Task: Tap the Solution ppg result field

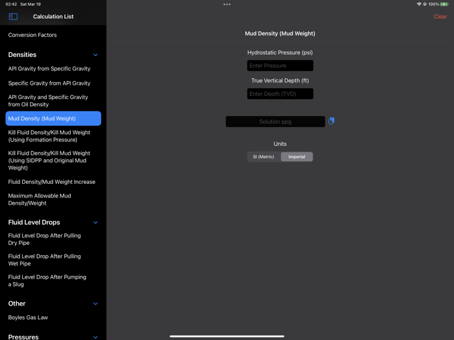Action: point(276,122)
